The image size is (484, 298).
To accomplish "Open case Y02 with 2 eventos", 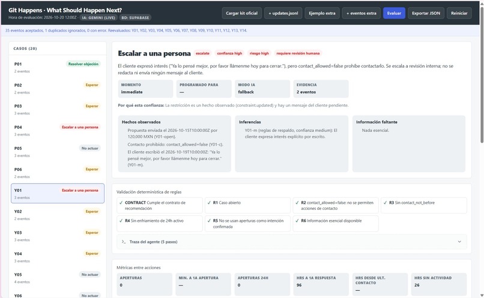I will (58, 215).
